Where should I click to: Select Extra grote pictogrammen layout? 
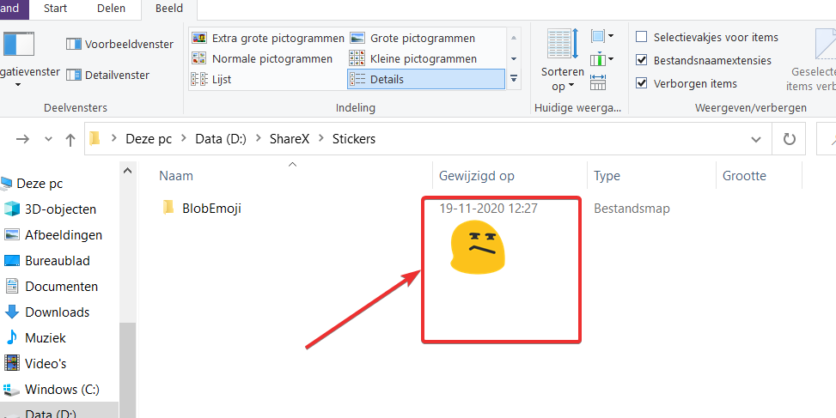click(268, 38)
